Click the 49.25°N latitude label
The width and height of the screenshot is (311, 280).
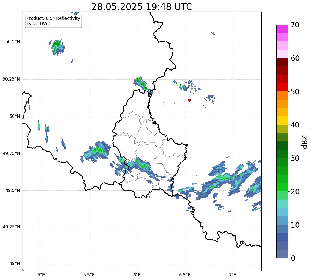pyautogui.click(x=11, y=227)
